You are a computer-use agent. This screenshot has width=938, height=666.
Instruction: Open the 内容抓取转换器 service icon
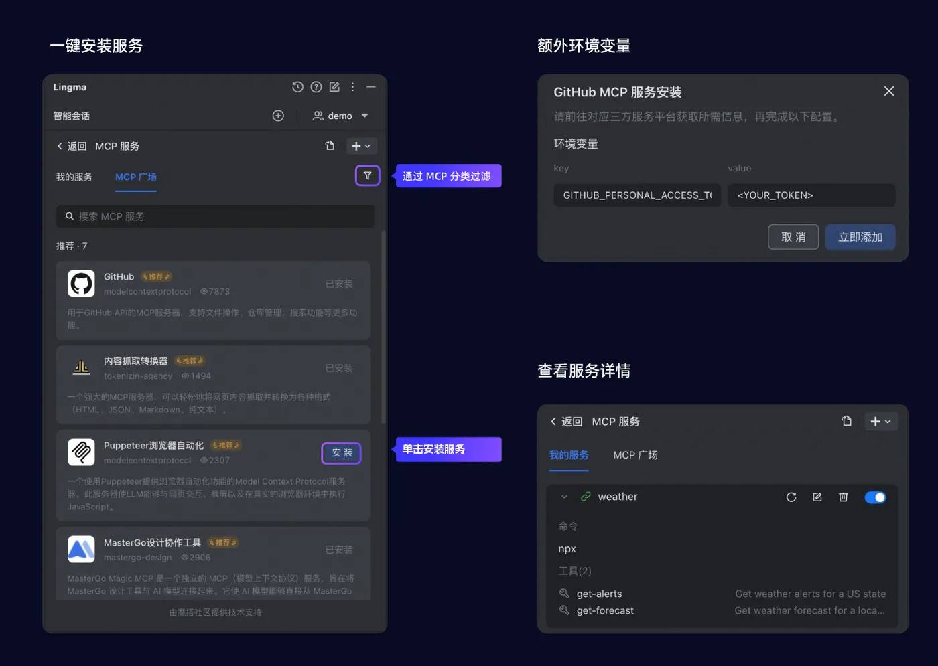81,368
